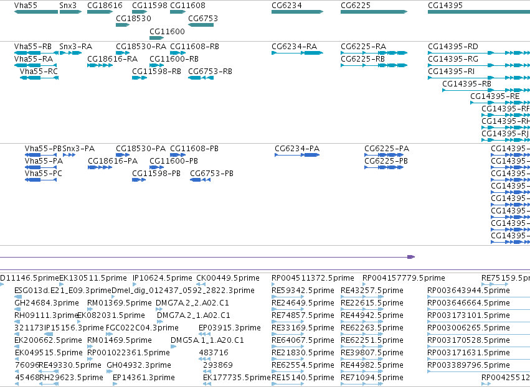Screen dimensions: 530x387
Task: Click the IP10624.5prime EST label
Action: [163, 278]
